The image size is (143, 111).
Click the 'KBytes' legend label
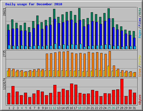coord(140,100)
